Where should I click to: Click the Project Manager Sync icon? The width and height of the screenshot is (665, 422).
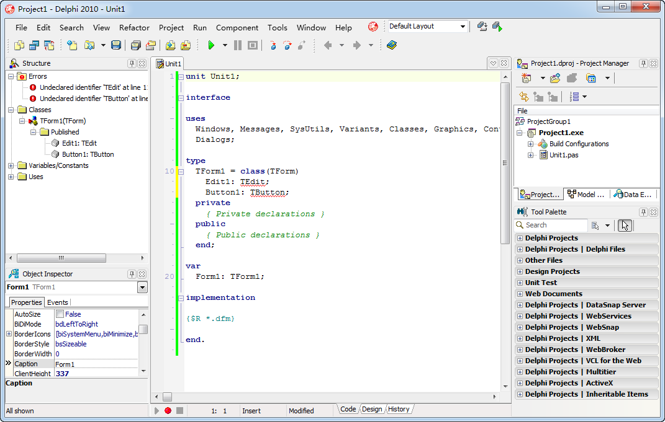524,97
